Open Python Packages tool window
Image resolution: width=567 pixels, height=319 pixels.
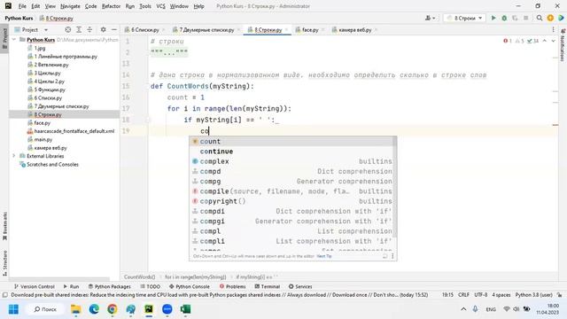(110, 286)
